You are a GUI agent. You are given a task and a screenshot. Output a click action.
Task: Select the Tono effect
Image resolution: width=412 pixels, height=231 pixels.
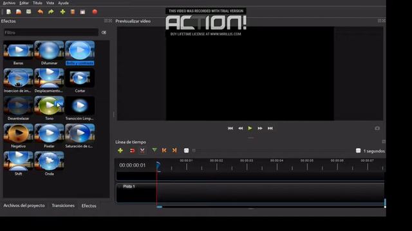click(x=49, y=108)
